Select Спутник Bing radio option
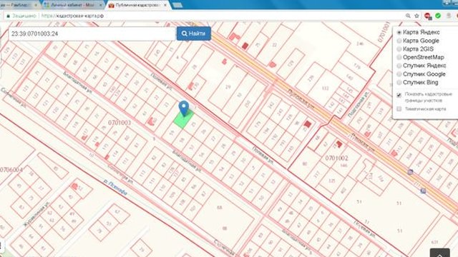458x257 pixels. 399,83
